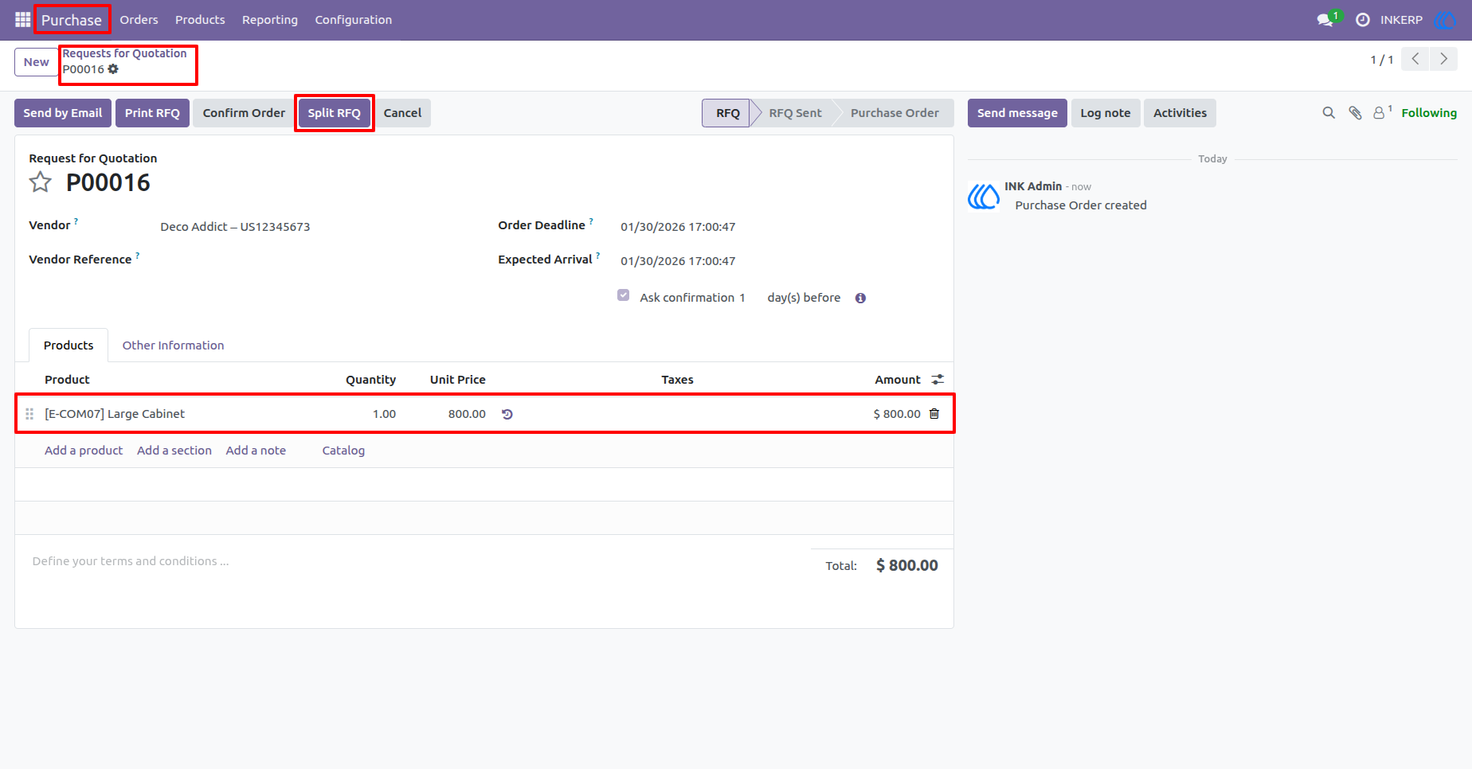The image size is (1472, 769).
Task: Open the Products top menu
Action: [200, 20]
